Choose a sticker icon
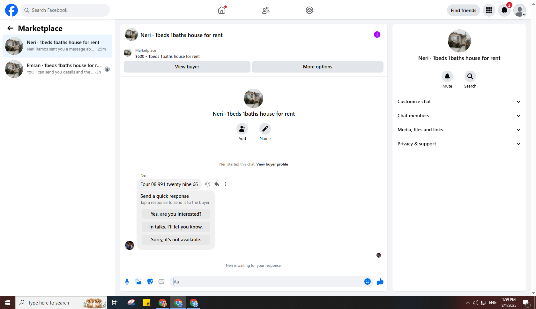536x309 pixels. [x=150, y=282]
